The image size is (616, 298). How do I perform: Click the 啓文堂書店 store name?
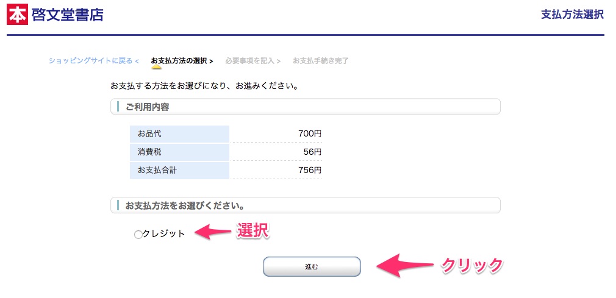(68, 15)
